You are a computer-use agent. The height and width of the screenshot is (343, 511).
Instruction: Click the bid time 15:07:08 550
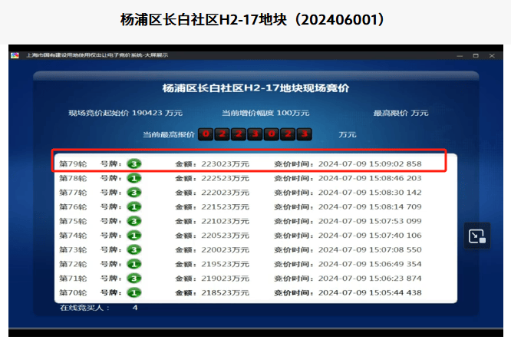[x=395, y=250]
